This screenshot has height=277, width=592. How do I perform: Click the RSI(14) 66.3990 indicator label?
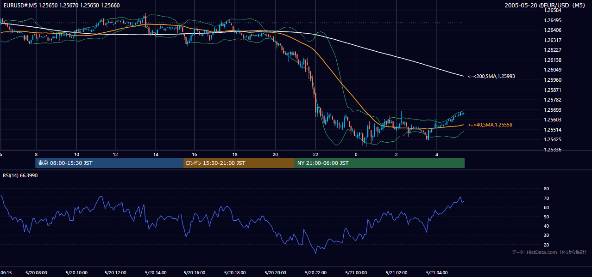pyautogui.click(x=20, y=176)
